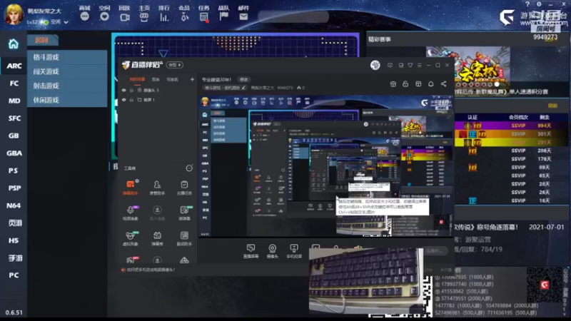Expand the 空闲 status dropdown arrow
Image resolution: width=571 pixels, height=321 pixels.
click(66, 23)
